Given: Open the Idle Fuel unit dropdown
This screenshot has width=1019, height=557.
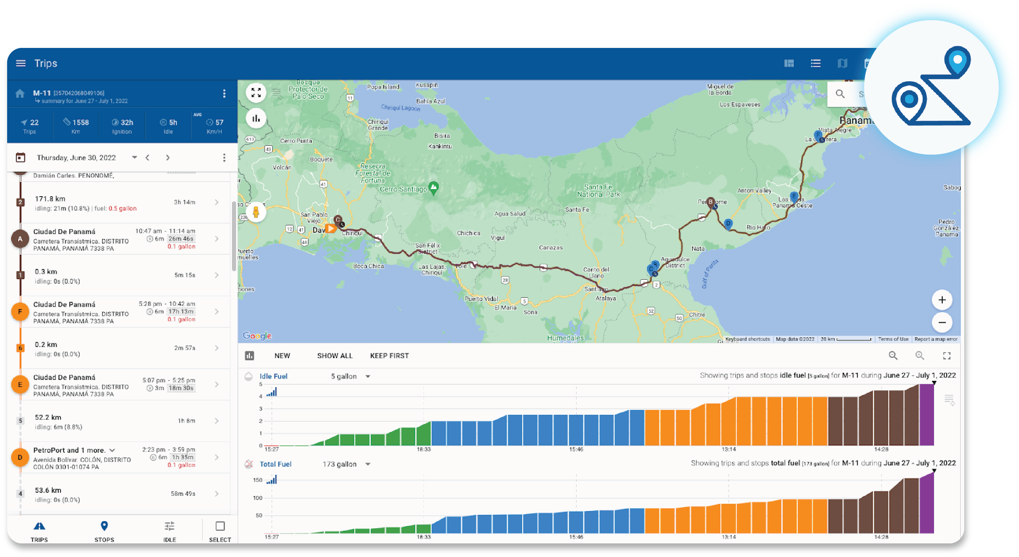Looking at the screenshot, I should coord(368,376).
